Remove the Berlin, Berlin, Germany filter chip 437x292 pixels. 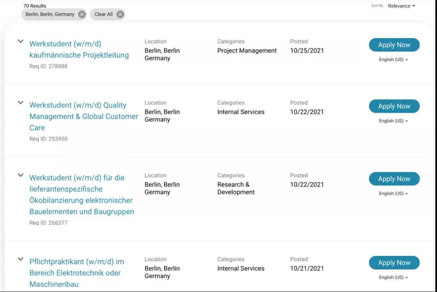[x=82, y=14]
